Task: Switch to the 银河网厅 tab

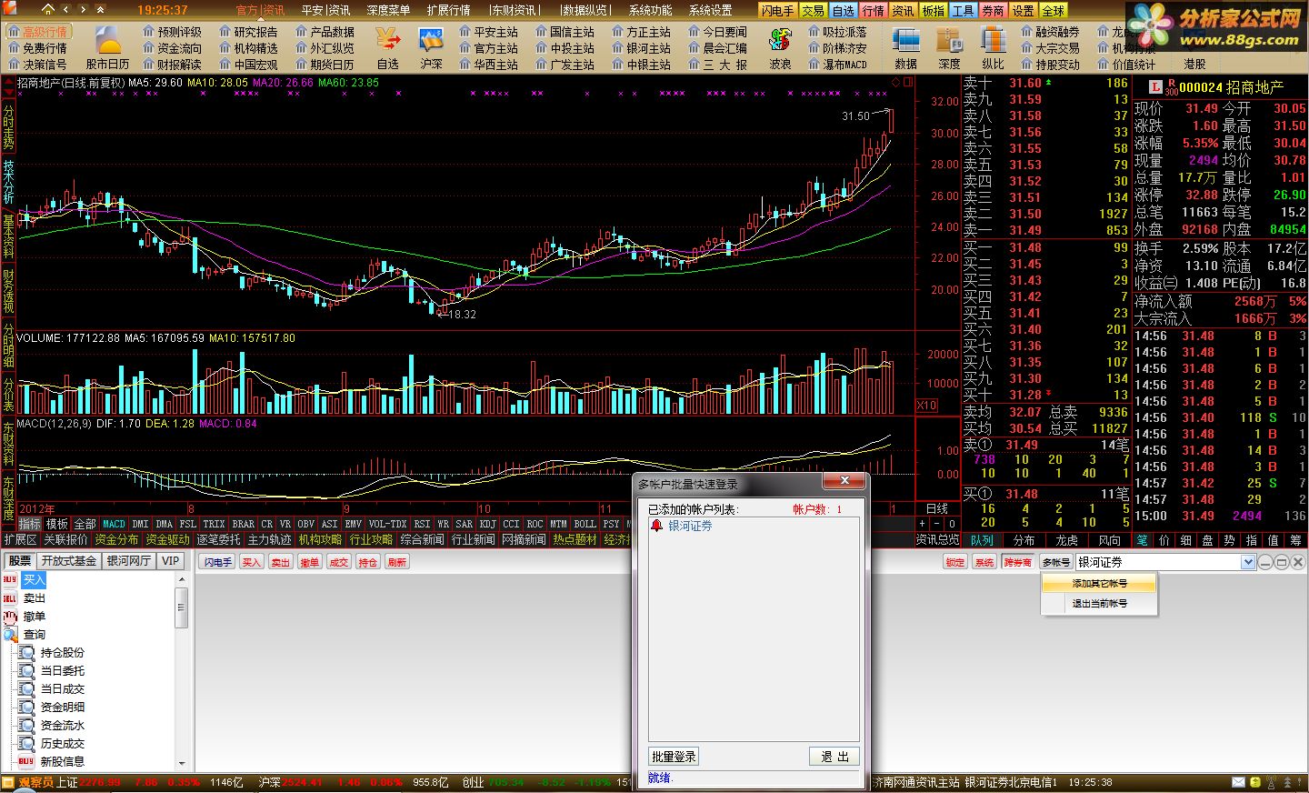Action: [129, 561]
